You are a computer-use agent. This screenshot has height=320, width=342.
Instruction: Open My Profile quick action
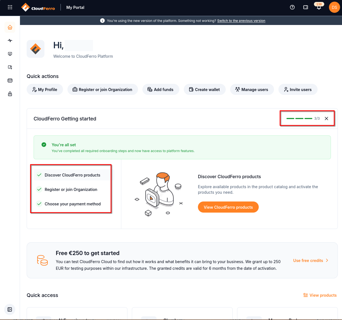point(45,89)
